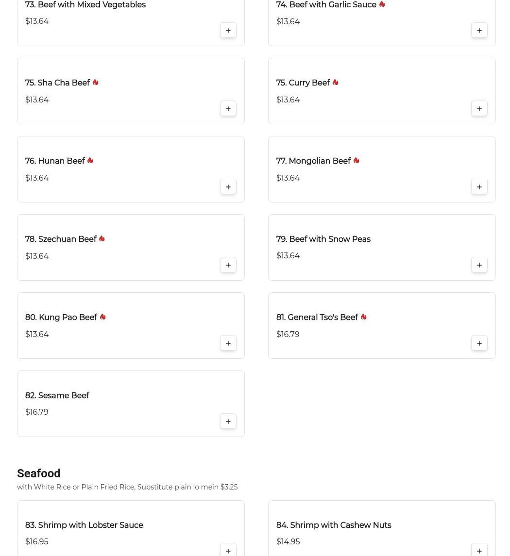This screenshot has height=556, width=510.
Task: Click the $16.95 Shrimp with Lobster Sauce price
Action: 37,542
